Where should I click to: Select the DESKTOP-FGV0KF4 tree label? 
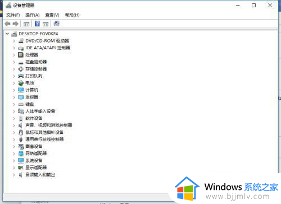tap(38, 34)
